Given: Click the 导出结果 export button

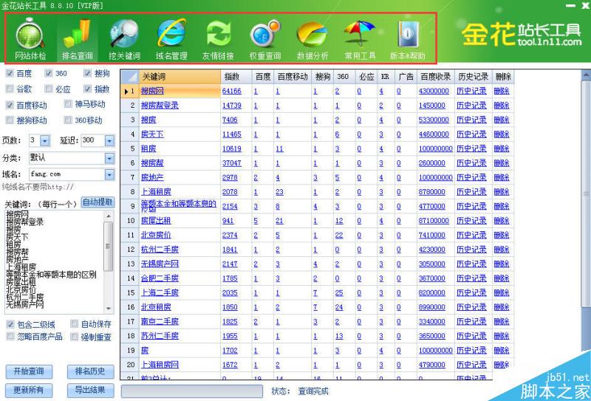Looking at the screenshot, I should (90, 390).
